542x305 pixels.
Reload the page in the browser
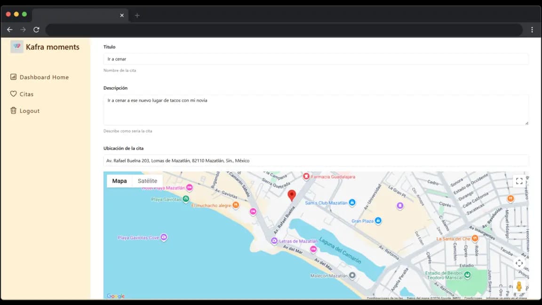coord(36,30)
